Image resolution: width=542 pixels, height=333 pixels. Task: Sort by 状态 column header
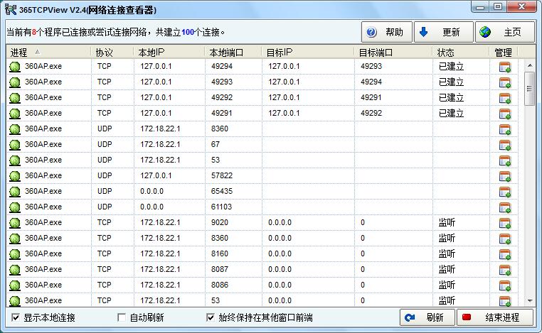pos(461,52)
